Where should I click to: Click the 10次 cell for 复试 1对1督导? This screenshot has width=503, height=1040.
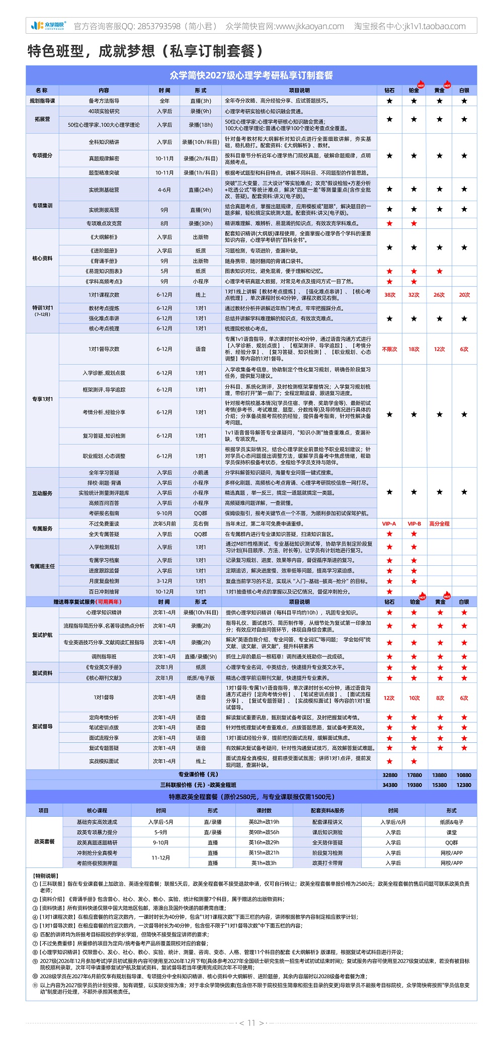(414, 698)
